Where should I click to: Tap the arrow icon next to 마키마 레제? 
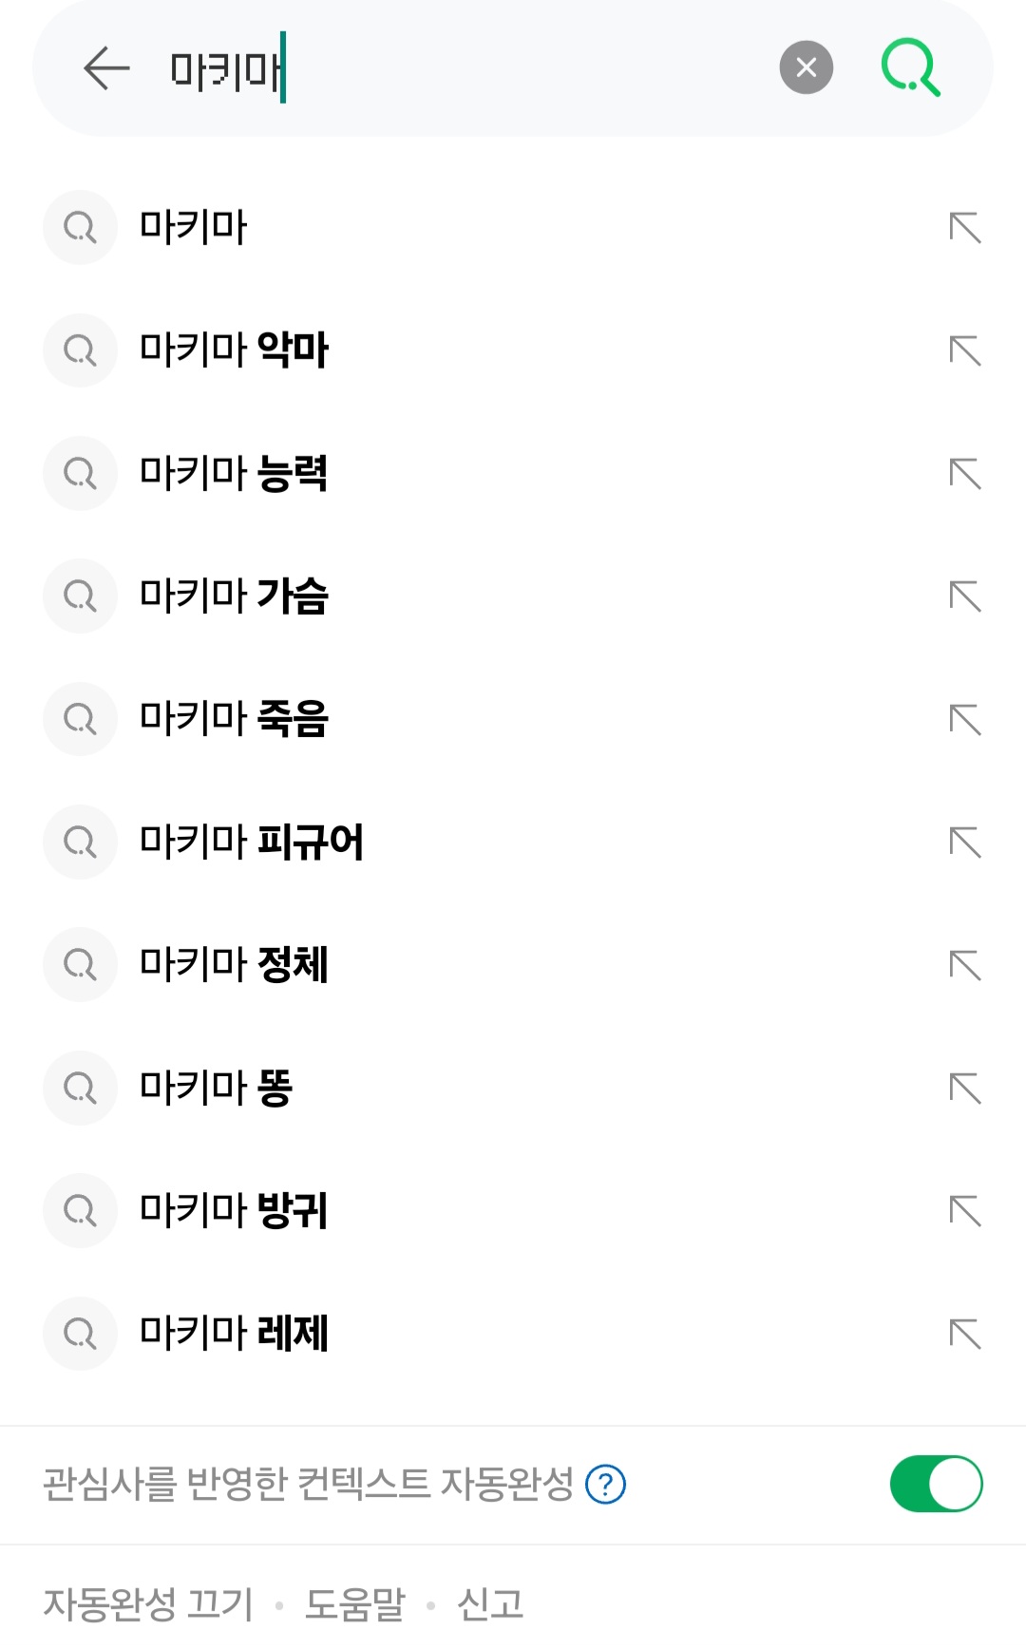point(964,1334)
